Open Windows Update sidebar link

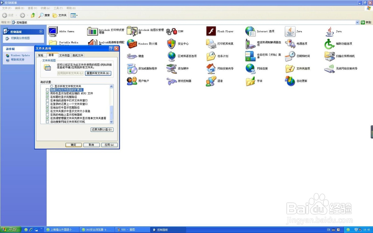click(x=20, y=55)
